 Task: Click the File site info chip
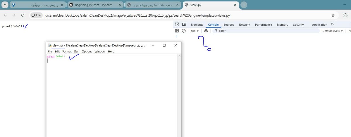coord(37,15)
